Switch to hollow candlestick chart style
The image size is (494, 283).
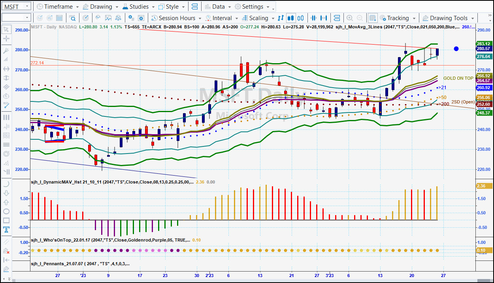tap(301, 18)
